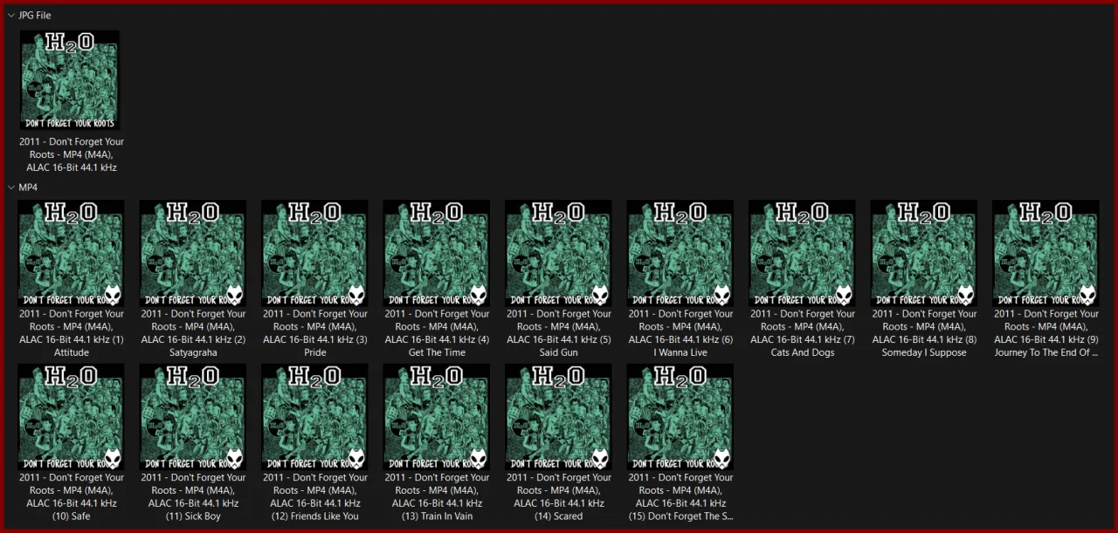Click the file name ending in Said Gun
The width and height of the screenshot is (1118, 533).
(x=558, y=333)
